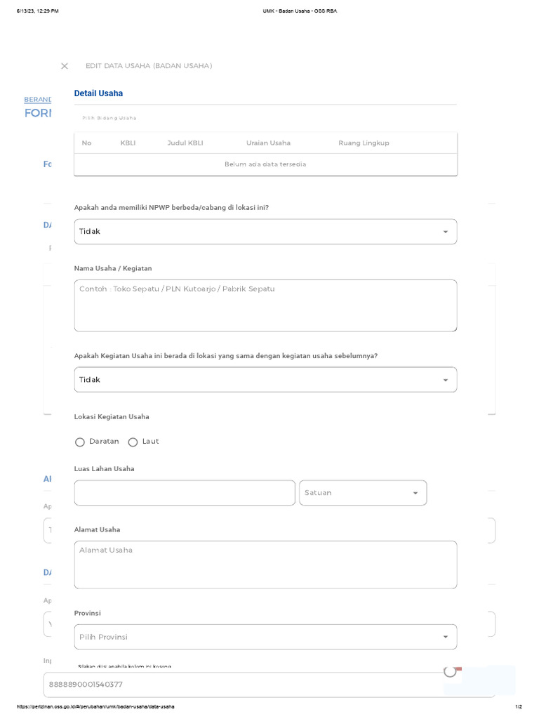This screenshot has height=719, width=539.
Task: Click the field containing 8888890001540377
Action: [269, 685]
